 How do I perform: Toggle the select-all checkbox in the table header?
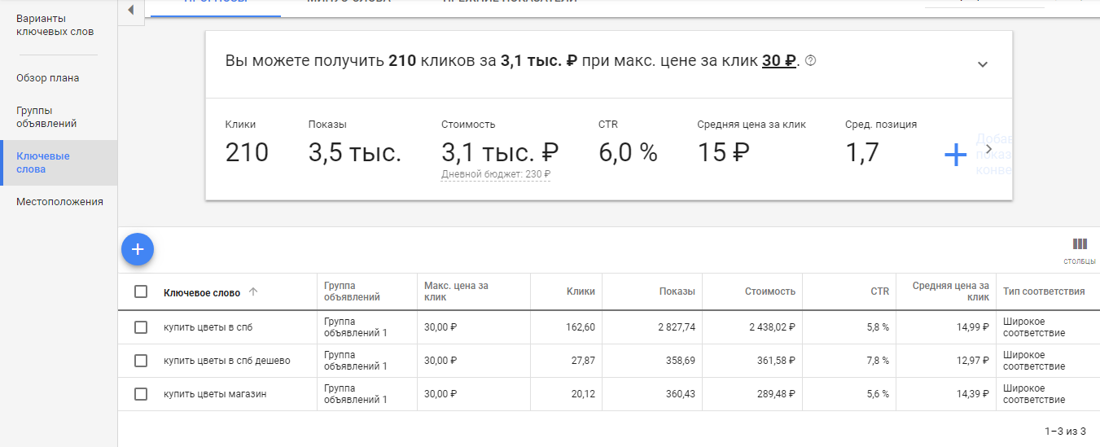tap(141, 291)
